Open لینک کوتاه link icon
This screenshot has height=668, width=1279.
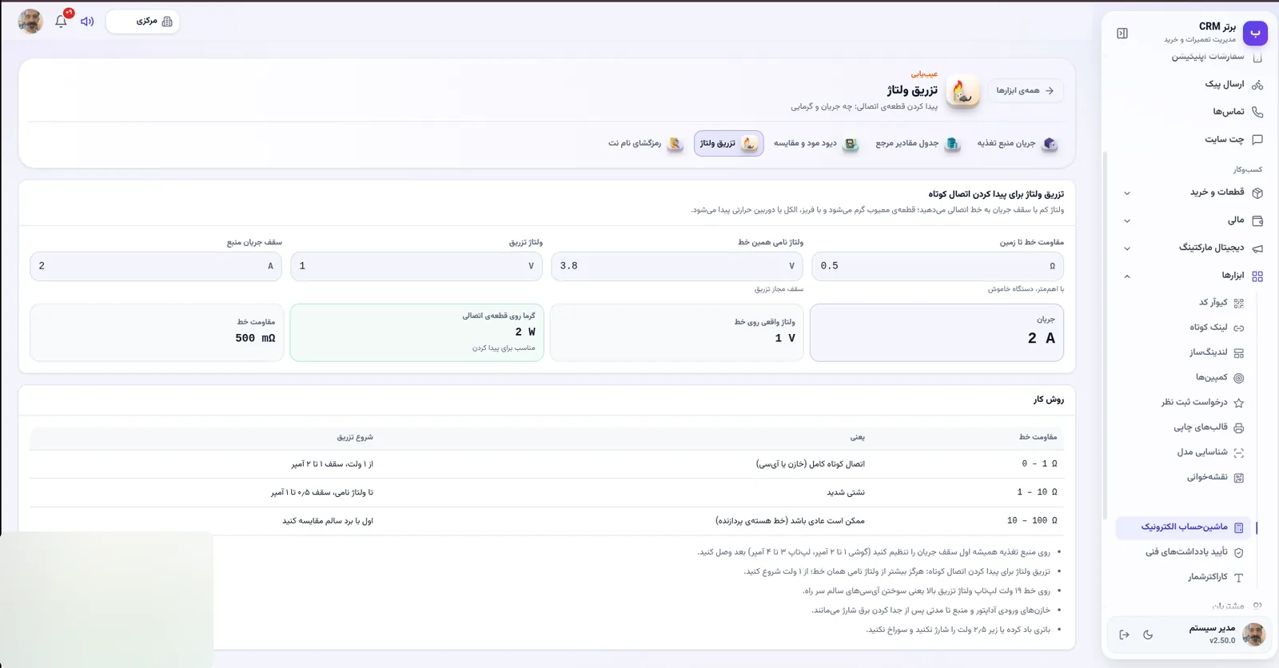1239,328
